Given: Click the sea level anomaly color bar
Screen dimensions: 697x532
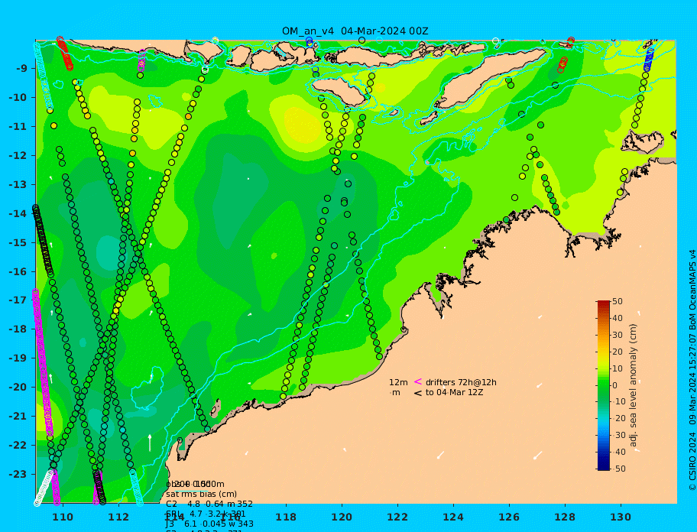Looking at the screenshot, I should coord(604,385).
